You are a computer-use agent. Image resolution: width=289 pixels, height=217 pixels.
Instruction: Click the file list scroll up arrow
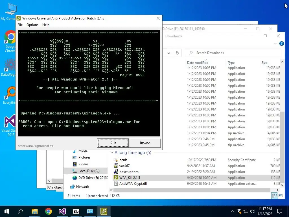282,61
